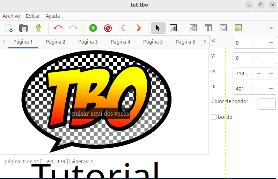Choose the speech bubble tool
Screen dimensions: 278x179
pos(223,28)
